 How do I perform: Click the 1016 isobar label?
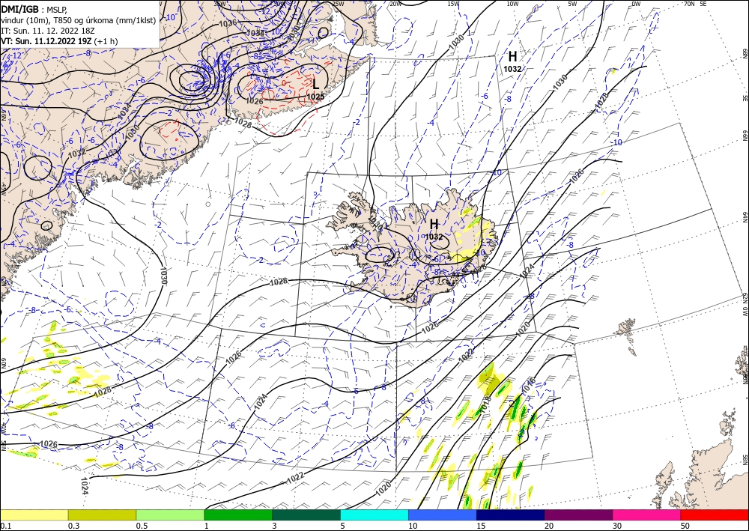click(x=528, y=385)
